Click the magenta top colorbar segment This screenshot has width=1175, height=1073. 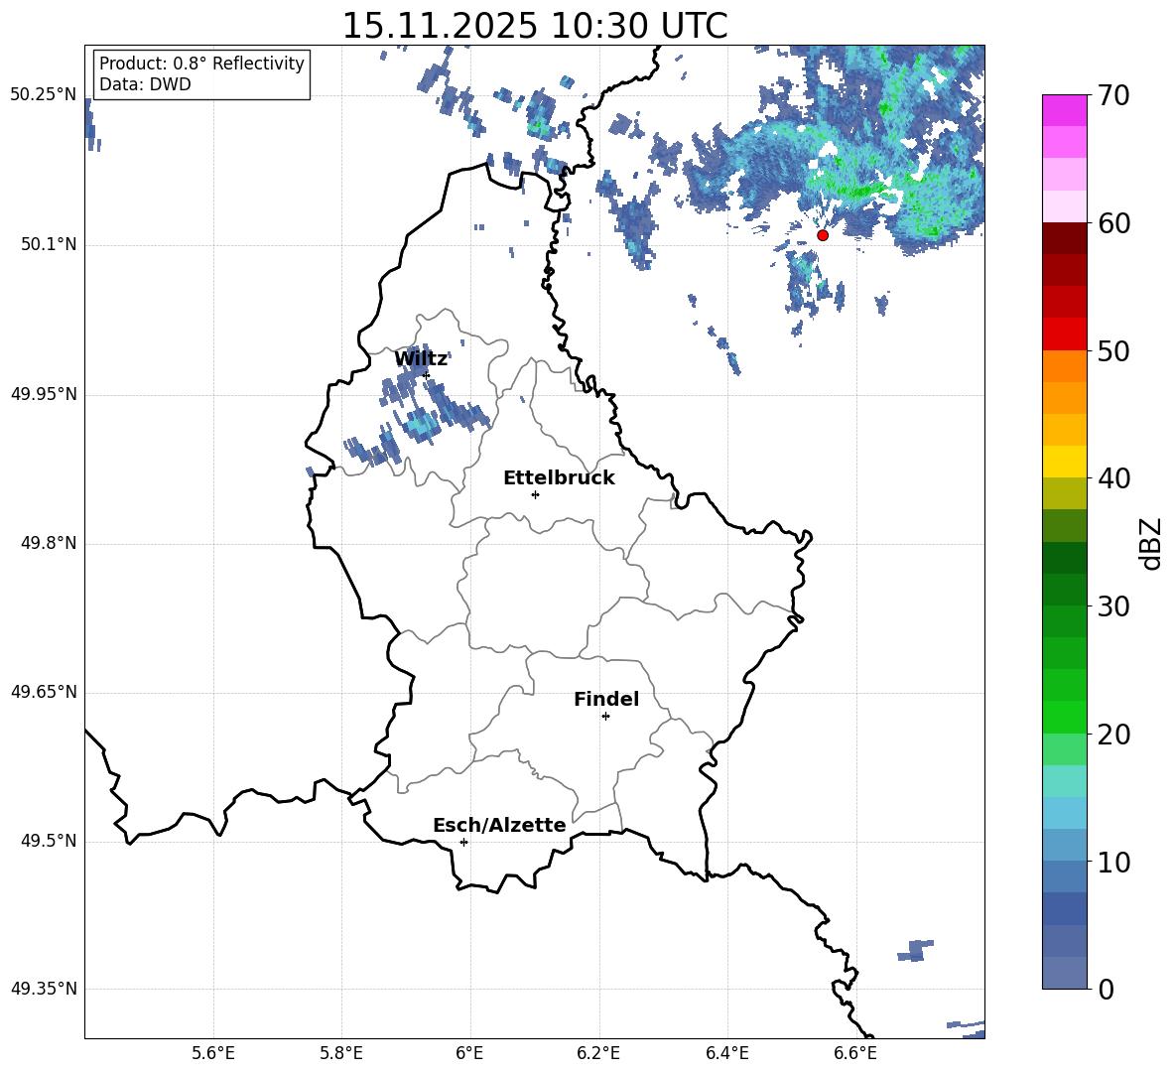click(x=1065, y=111)
